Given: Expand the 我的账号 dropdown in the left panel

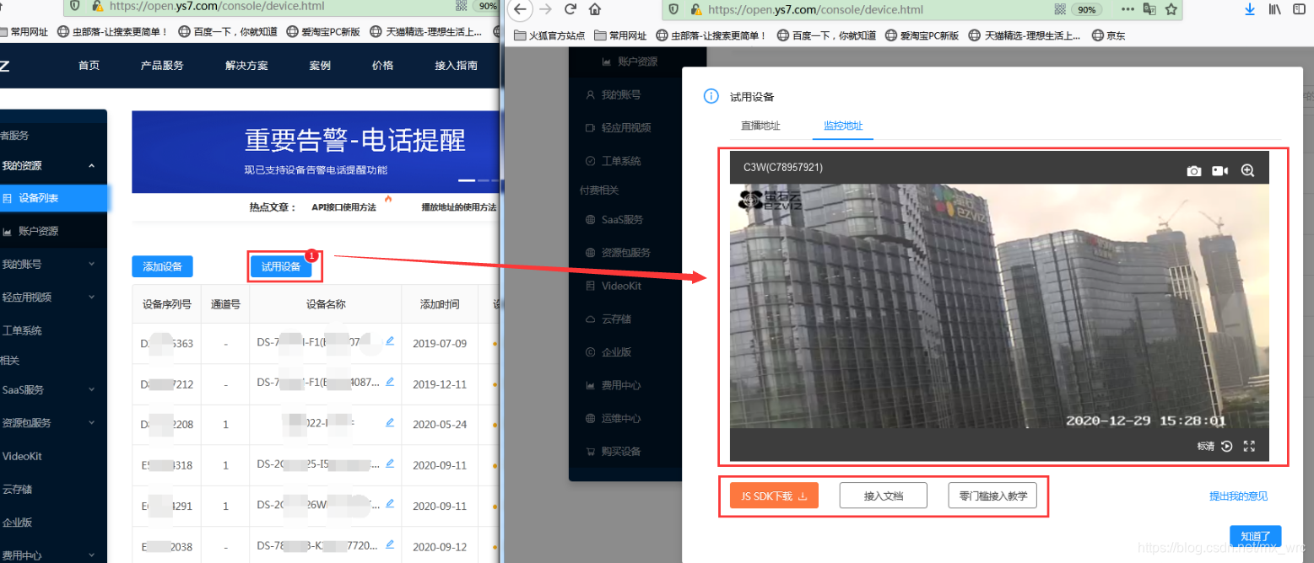Looking at the screenshot, I should point(90,264).
